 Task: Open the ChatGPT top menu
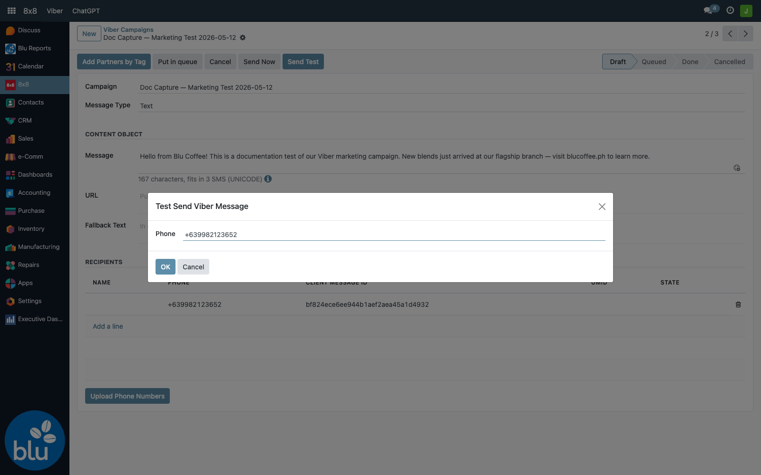(x=86, y=11)
